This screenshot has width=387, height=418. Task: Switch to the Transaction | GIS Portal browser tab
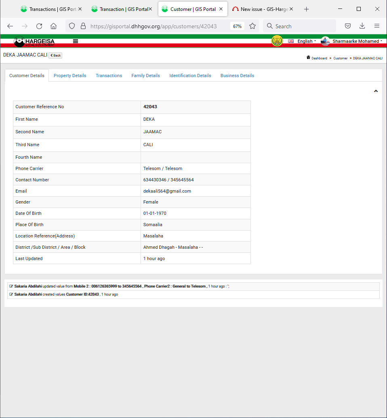coord(122,9)
